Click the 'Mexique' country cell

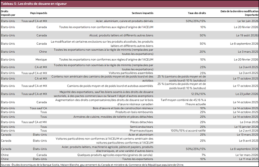coord(41,59)
